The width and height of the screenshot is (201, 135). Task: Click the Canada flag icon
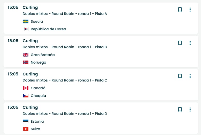click(x=26, y=88)
